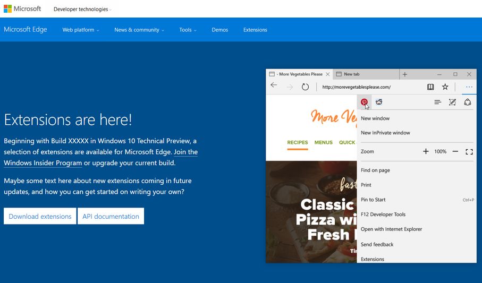
Task: Open the Web Note pen icon
Action: pyautogui.click(x=452, y=102)
